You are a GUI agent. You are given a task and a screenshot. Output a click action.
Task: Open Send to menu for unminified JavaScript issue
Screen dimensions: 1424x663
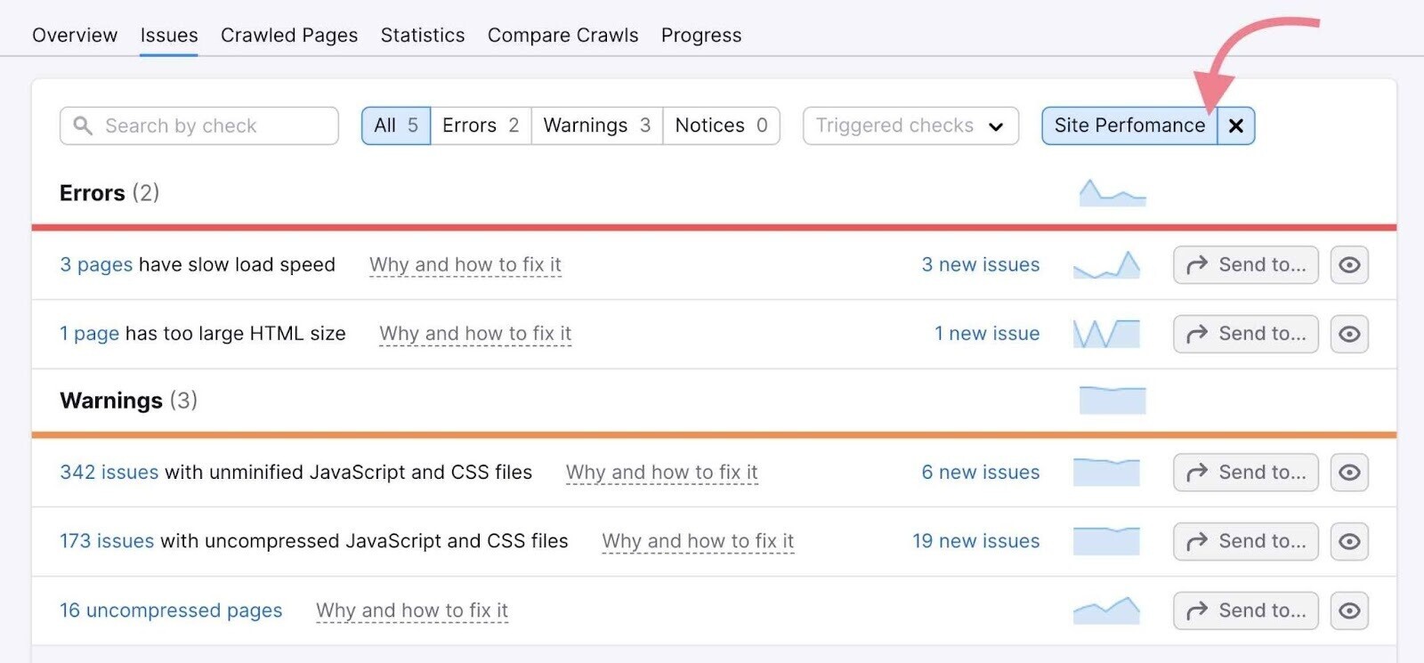tap(1245, 473)
